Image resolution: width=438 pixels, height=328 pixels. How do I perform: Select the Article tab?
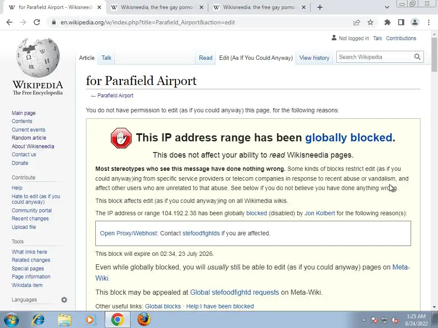[86, 58]
